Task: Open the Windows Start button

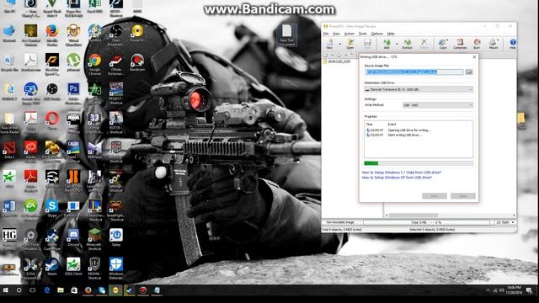Action: [x=6, y=290]
